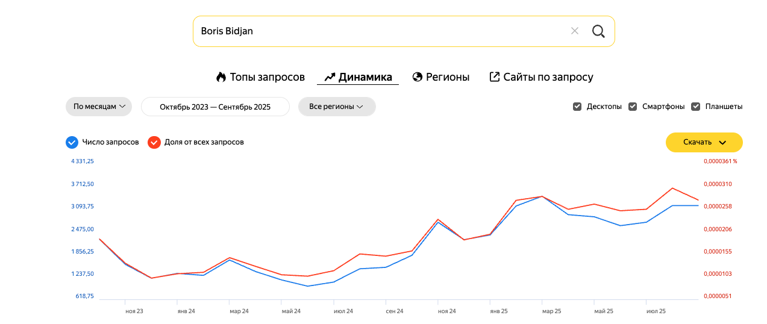This screenshot has width=767, height=324.
Task: Click the flame icon for top queries
Action: pos(221,77)
